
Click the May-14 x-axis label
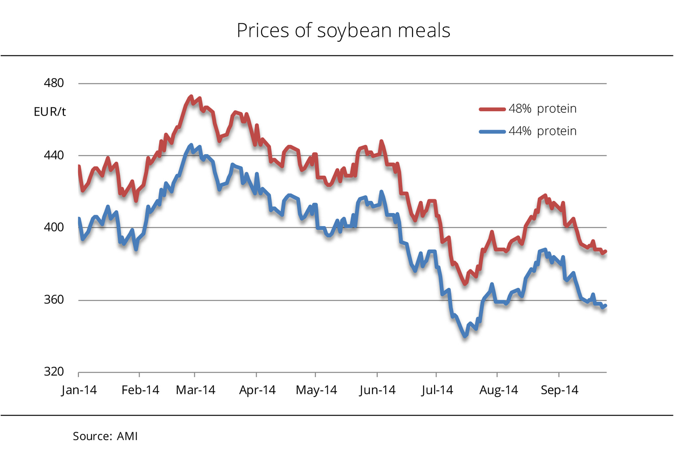coord(316,390)
